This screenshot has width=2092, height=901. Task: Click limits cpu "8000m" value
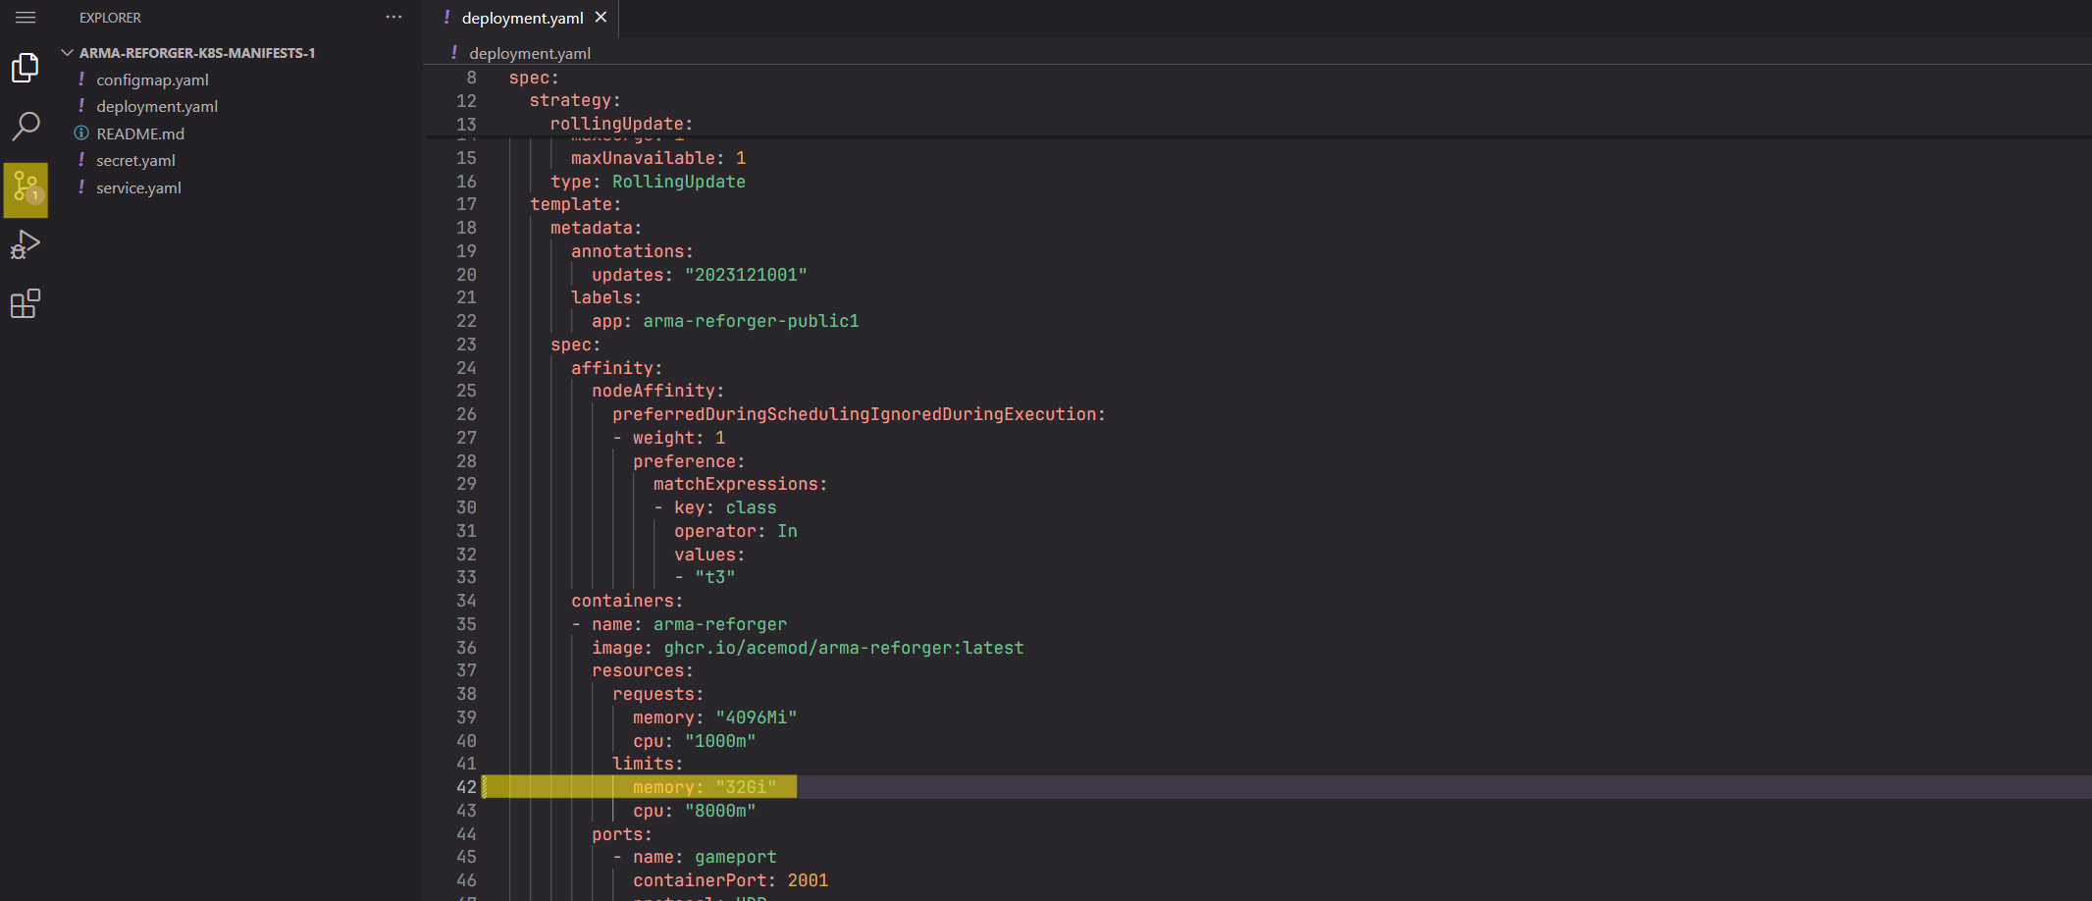pos(720,811)
